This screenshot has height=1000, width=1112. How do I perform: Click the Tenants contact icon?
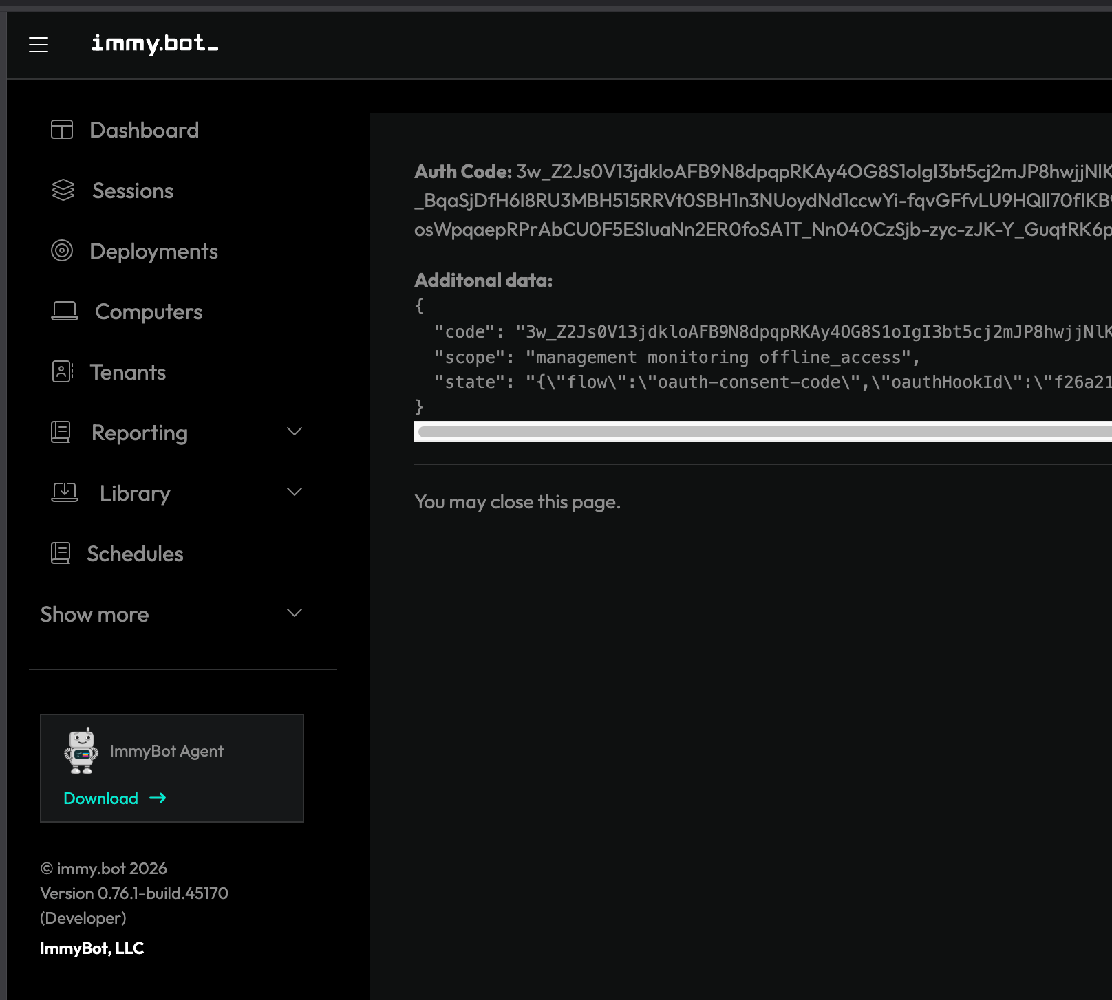pos(62,372)
